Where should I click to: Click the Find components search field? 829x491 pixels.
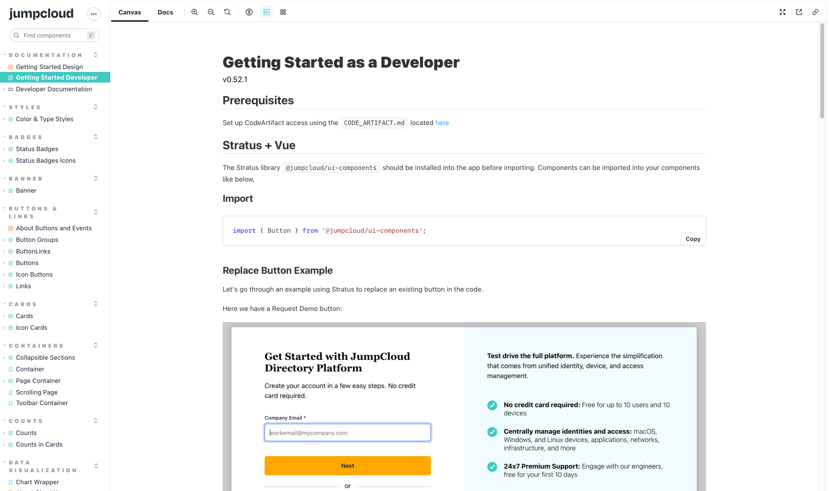pyautogui.click(x=55, y=35)
